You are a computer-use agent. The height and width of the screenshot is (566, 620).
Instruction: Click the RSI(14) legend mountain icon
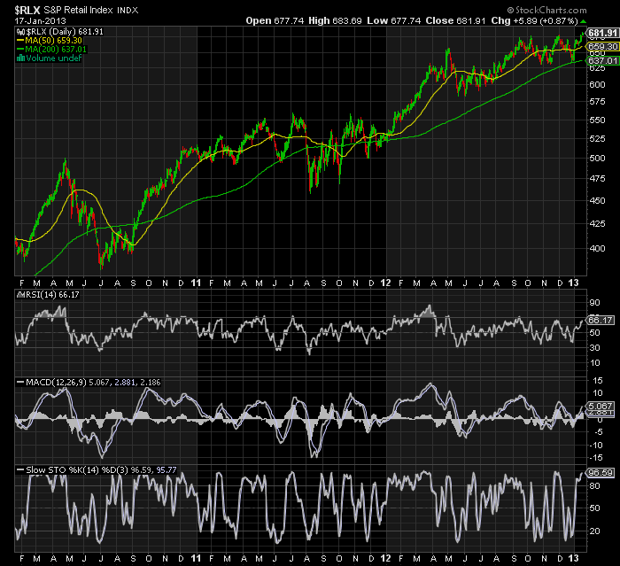pos(19,295)
